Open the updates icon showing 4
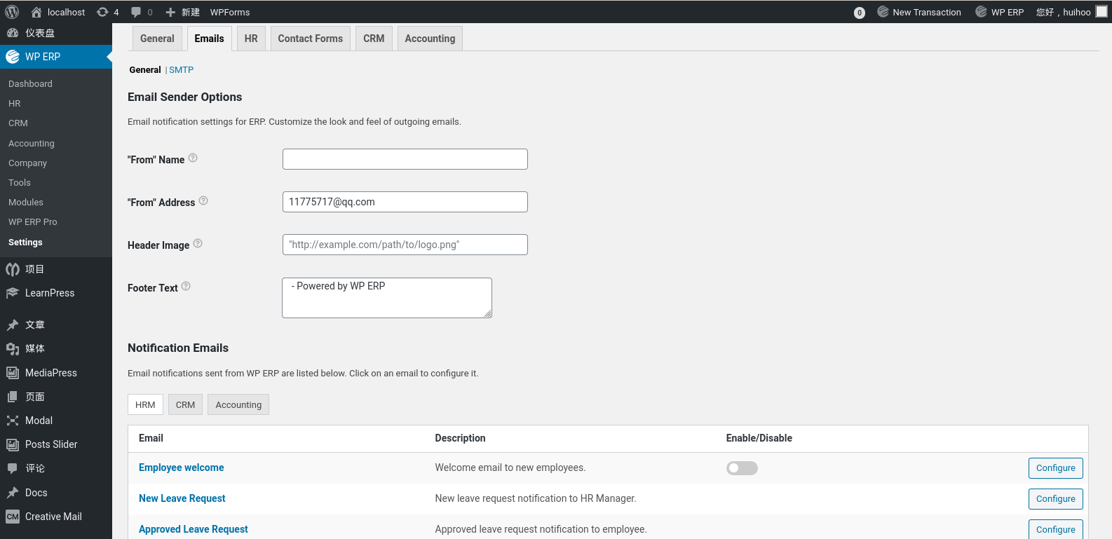 [102, 12]
